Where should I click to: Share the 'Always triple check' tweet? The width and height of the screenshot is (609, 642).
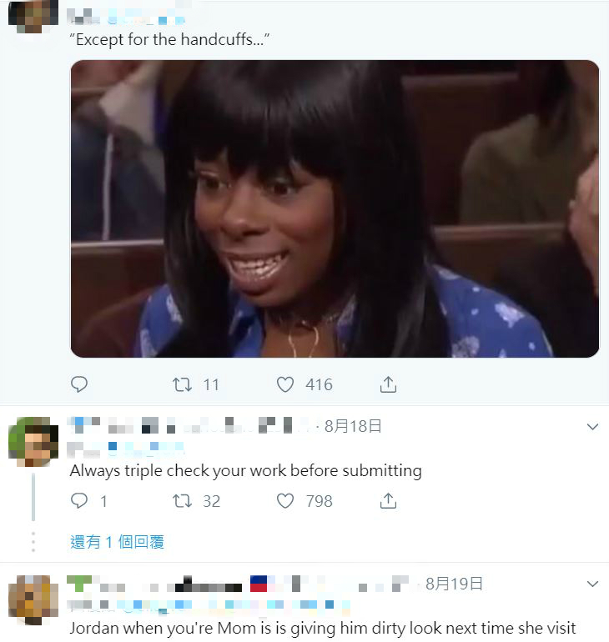388,501
